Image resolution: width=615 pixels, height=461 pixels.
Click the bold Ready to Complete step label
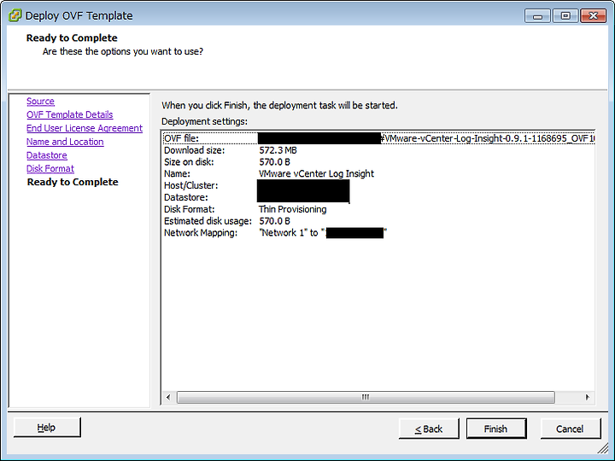pos(73,183)
